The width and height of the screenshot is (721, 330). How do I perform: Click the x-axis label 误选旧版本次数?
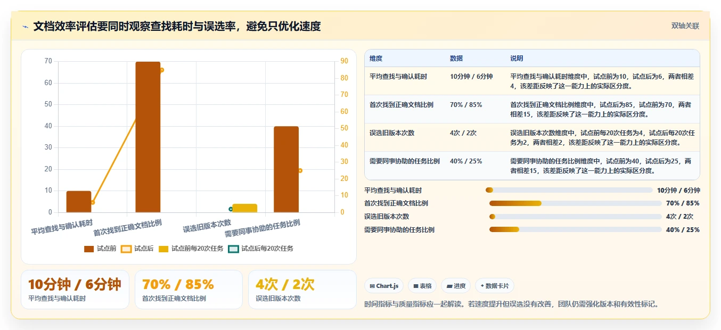click(207, 226)
